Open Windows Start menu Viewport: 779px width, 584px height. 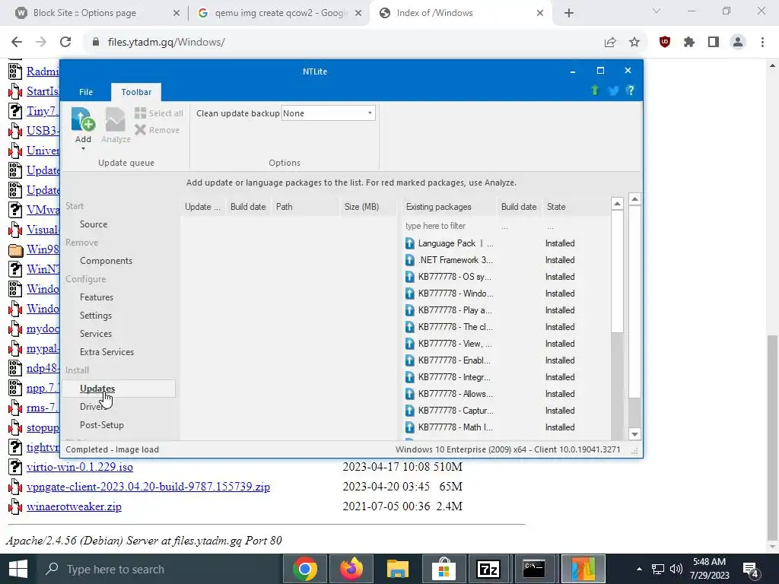[18, 569]
